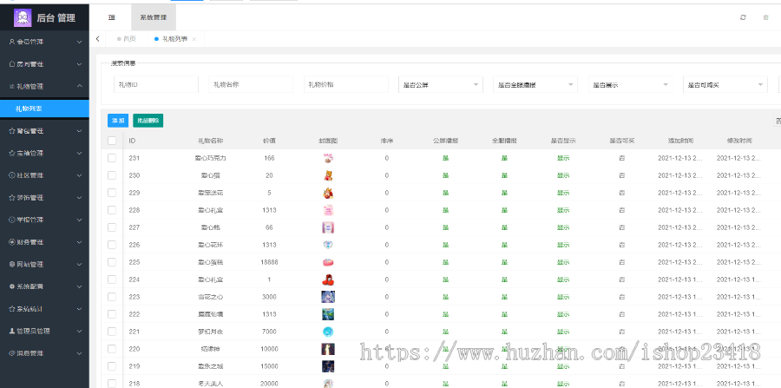The height and width of the screenshot is (388, 781).
Task: Tick the checkbox for gift ID 225
Action: click(x=112, y=262)
